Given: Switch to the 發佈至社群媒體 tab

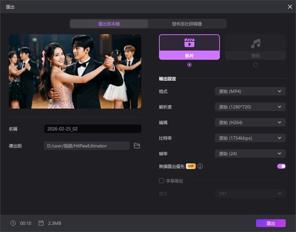Looking at the screenshot, I should [x=187, y=24].
